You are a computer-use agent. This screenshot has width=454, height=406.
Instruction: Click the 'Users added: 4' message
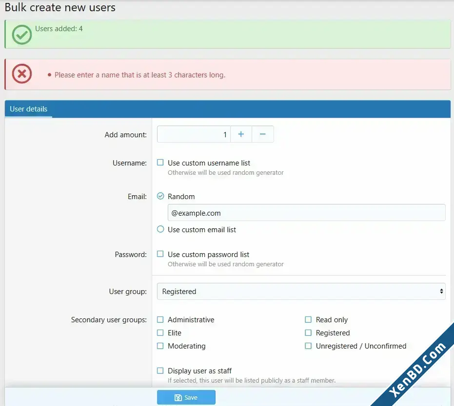click(59, 29)
